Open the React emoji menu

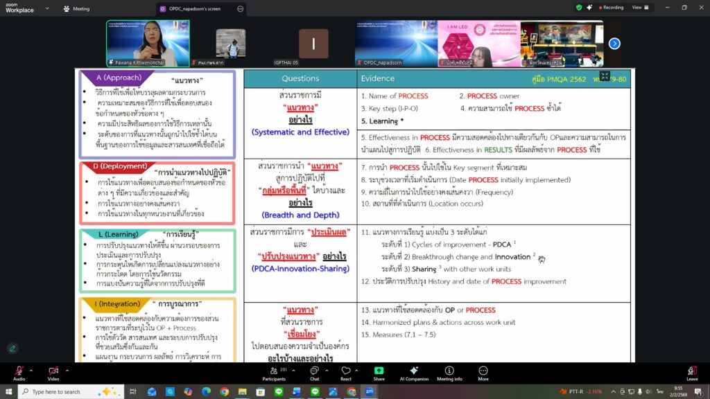[345, 372]
